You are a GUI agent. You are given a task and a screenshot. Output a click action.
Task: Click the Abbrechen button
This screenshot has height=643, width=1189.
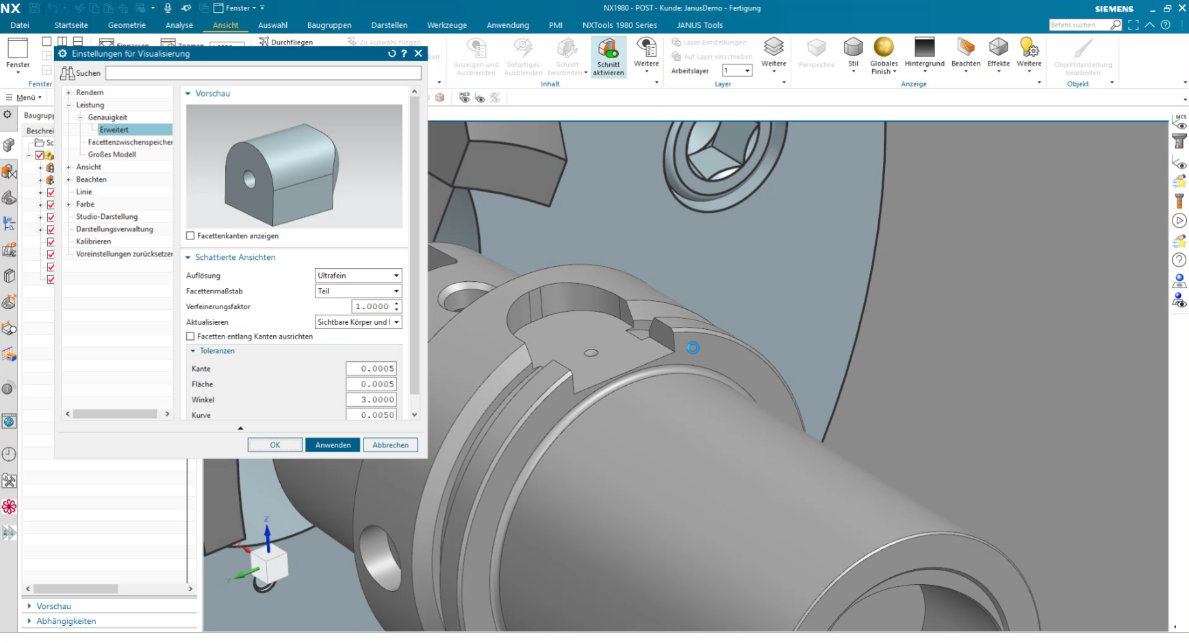click(x=390, y=445)
